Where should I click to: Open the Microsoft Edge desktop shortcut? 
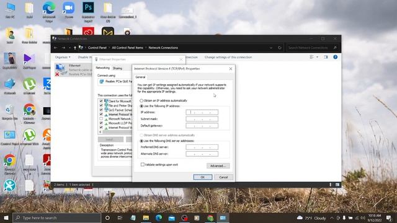(49, 11)
